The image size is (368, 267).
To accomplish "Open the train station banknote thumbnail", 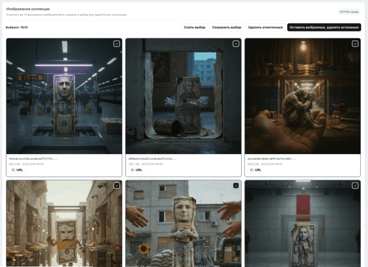I will pos(64,96).
